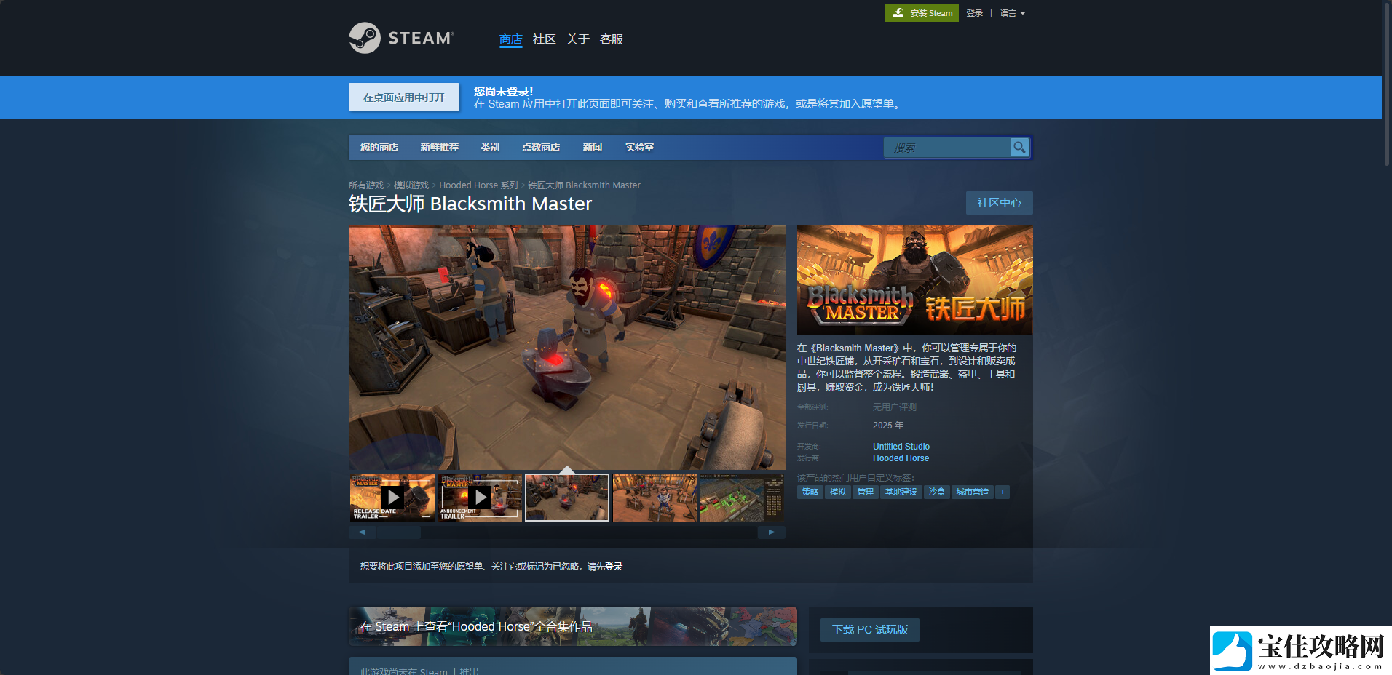Click the left arrow of thumbnail strip
This screenshot has width=1392, height=675.
pyautogui.click(x=362, y=532)
